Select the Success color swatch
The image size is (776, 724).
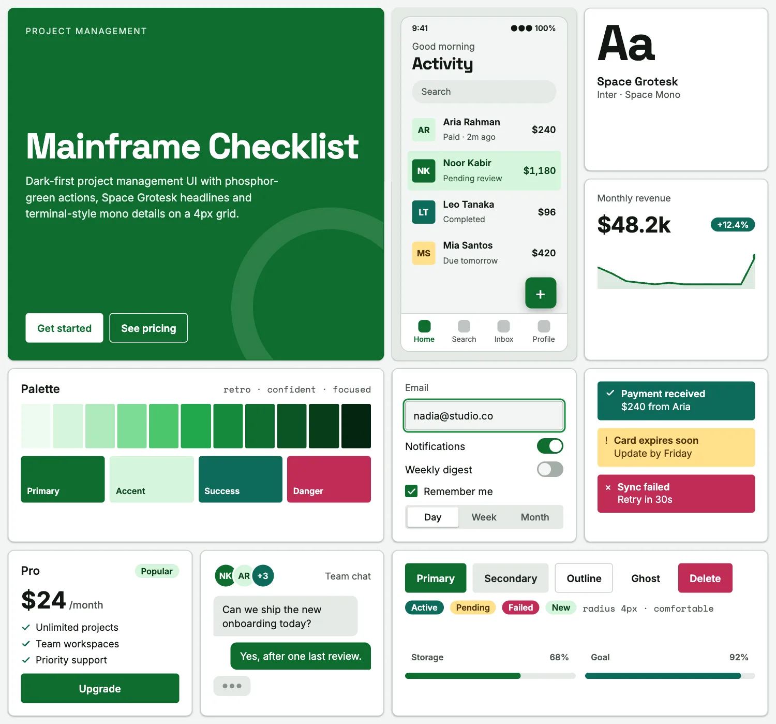tap(241, 479)
